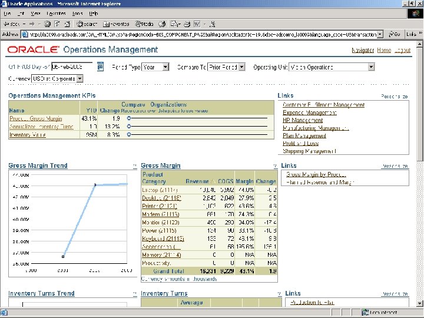Click the Mail toolbar icon
Image resolution: width=424 pixels, height=318 pixels.
[x=174, y=24]
